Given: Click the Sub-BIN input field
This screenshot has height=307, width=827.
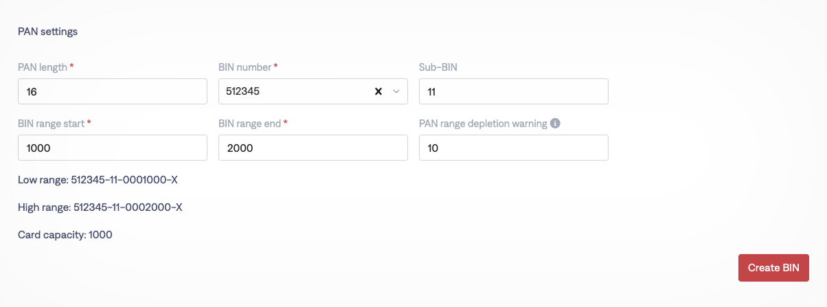Looking at the screenshot, I should [x=513, y=91].
